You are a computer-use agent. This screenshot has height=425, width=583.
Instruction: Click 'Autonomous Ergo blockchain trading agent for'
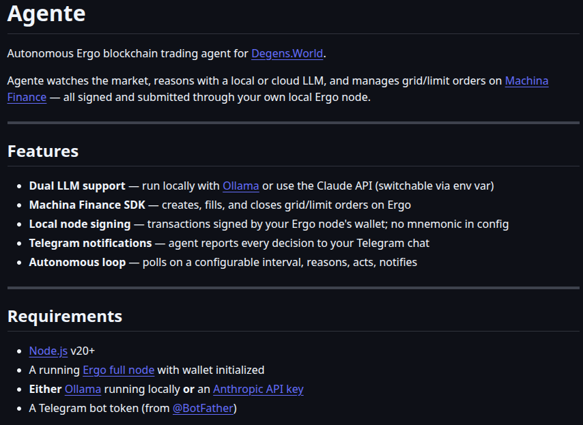[x=128, y=53]
